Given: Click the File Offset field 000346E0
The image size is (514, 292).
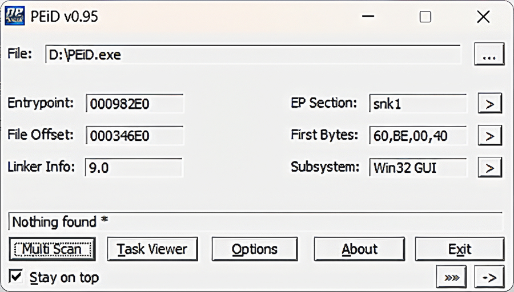Looking at the screenshot, I should pos(134,135).
